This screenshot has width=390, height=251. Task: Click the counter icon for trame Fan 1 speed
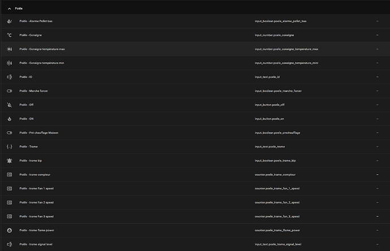(10, 189)
